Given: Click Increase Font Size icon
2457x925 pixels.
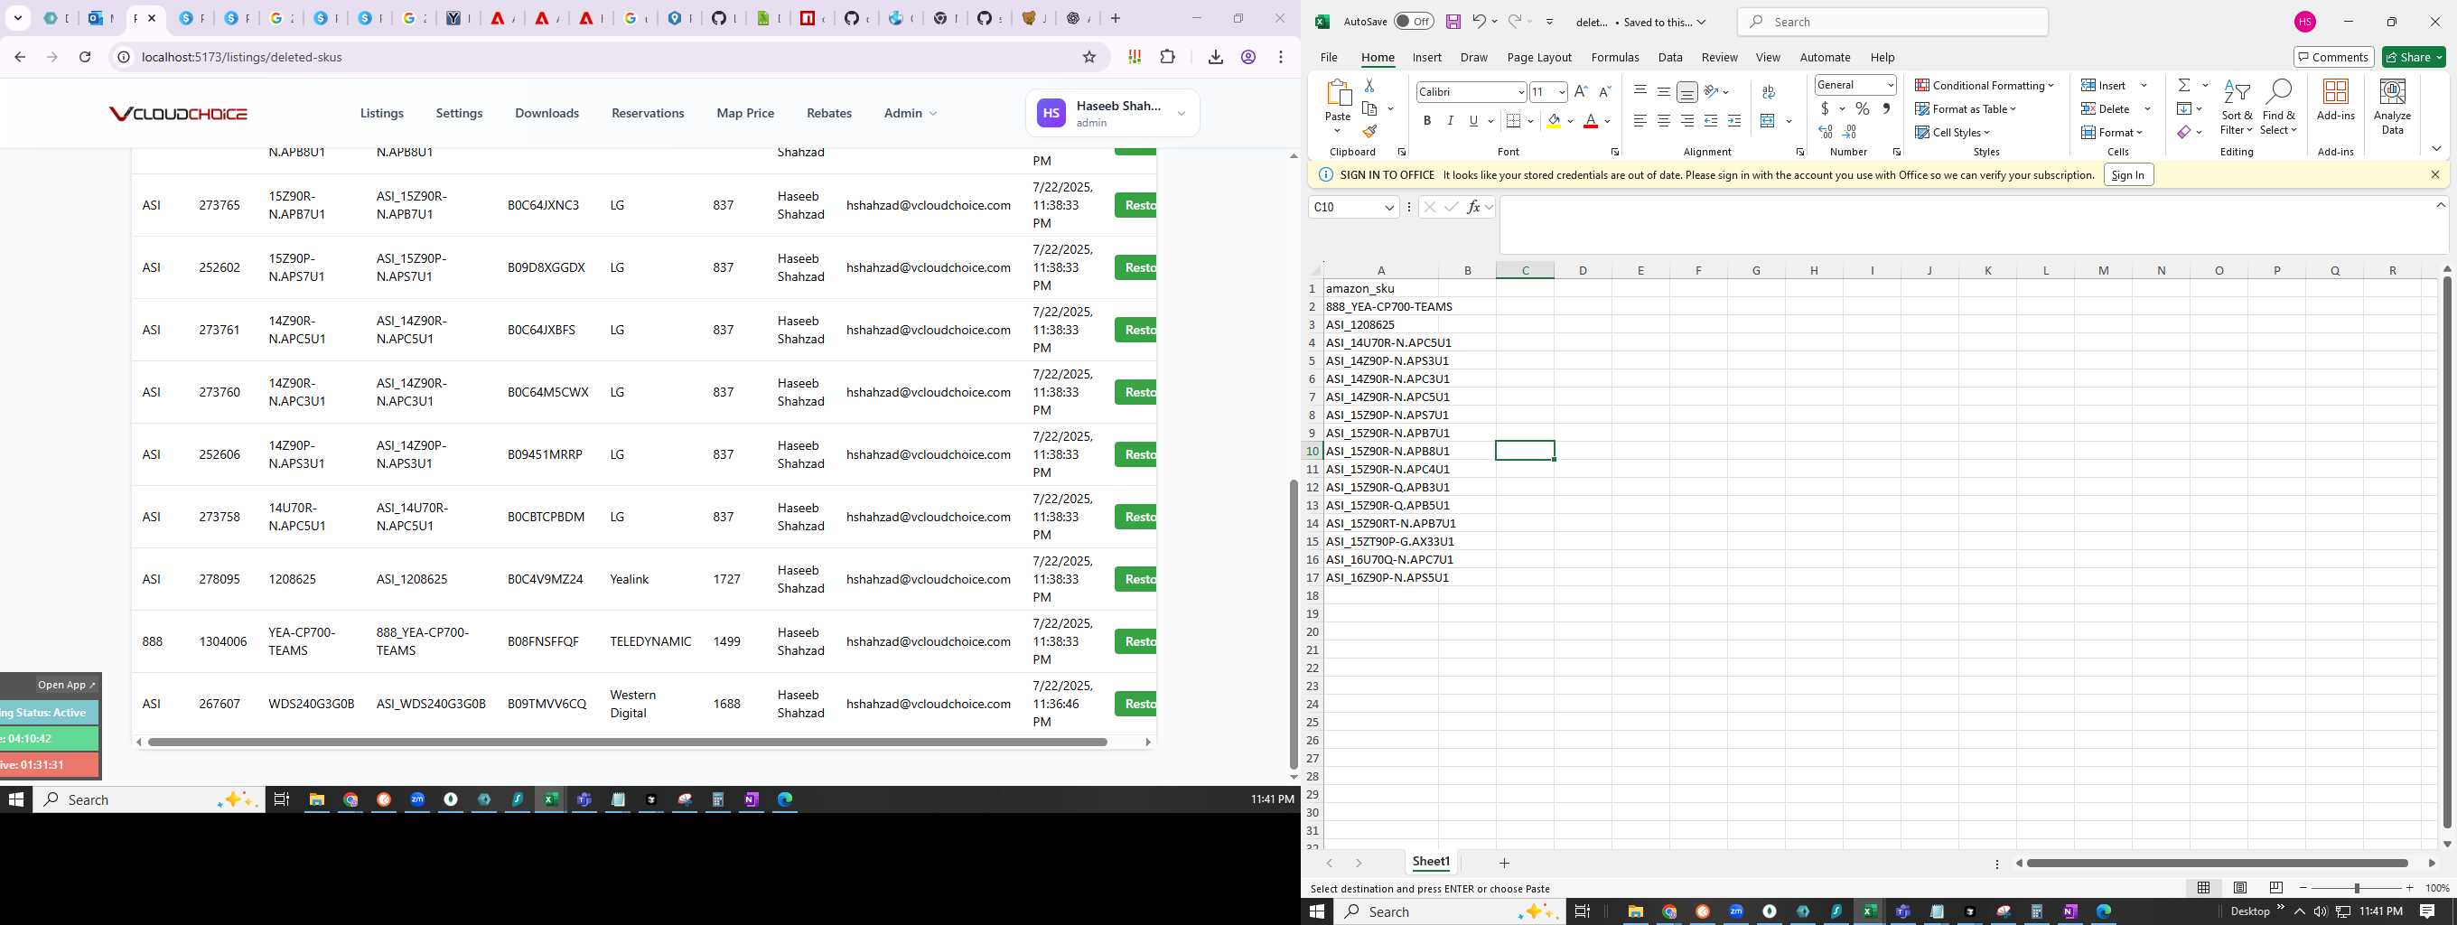Looking at the screenshot, I should [x=1581, y=91].
